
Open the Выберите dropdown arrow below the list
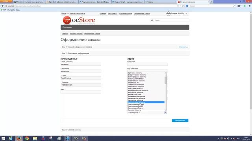tap(165, 113)
